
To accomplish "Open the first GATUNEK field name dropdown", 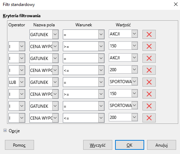I will (55, 34).
